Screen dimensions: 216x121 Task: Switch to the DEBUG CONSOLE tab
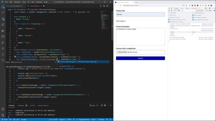click(43, 106)
